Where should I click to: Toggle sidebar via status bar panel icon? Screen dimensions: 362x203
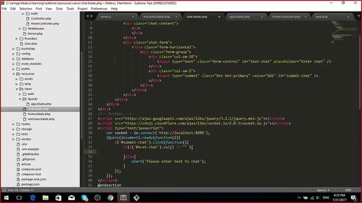point(4,190)
